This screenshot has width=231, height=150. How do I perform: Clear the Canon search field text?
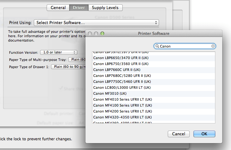click(213, 46)
